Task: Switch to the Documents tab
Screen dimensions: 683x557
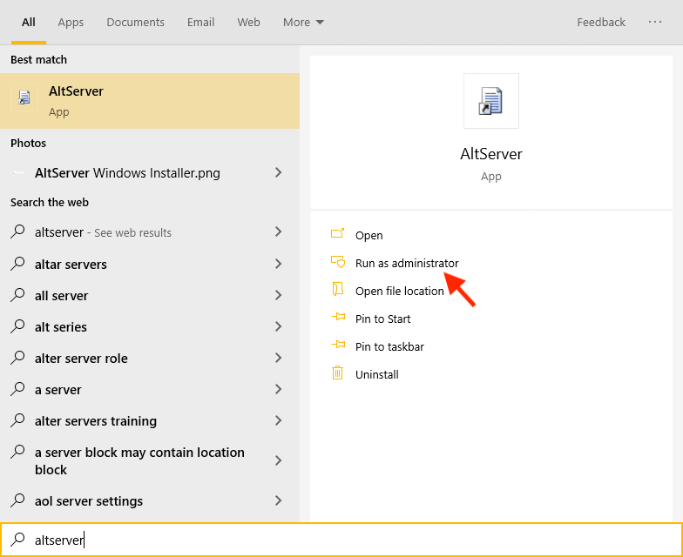Action: point(136,23)
